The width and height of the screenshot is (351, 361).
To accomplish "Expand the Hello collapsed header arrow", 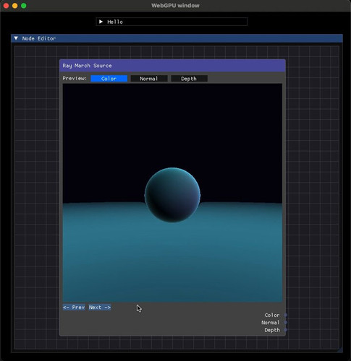I will tap(101, 22).
